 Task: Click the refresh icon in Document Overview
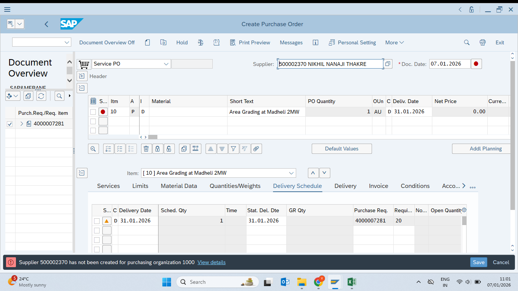coord(41,96)
